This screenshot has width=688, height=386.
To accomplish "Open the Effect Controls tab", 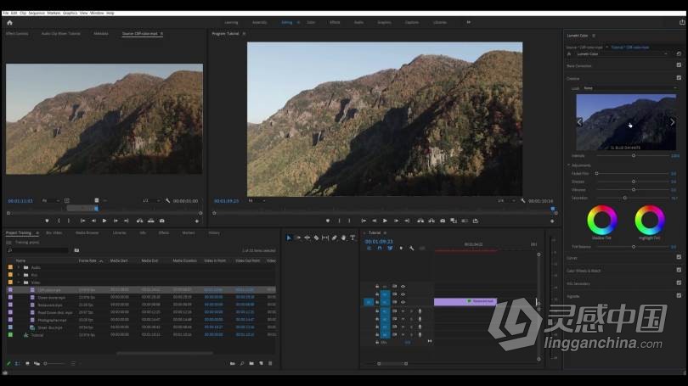I will coord(17,34).
